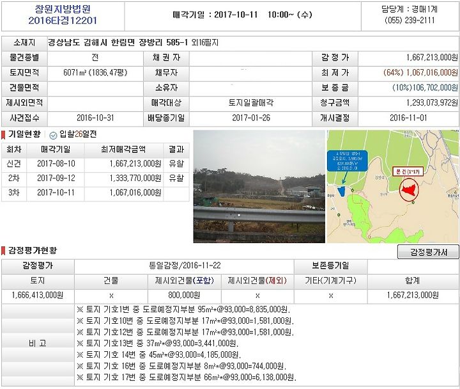This screenshot has height=389, width=460.
Task: Click the 입찰26일전 countdown text
Action: [x=78, y=134]
